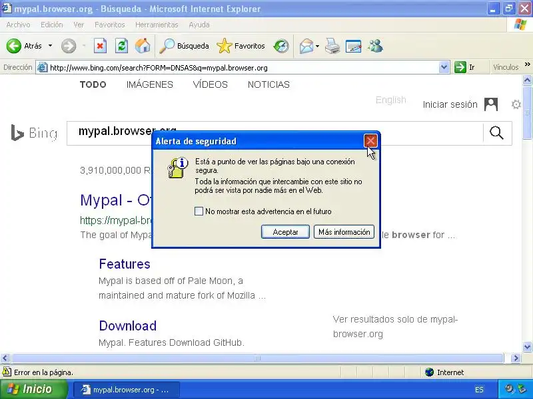
Task: Click the horizontal scrollbar left arrow
Action: pyautogui.click(x=5, y=358)
